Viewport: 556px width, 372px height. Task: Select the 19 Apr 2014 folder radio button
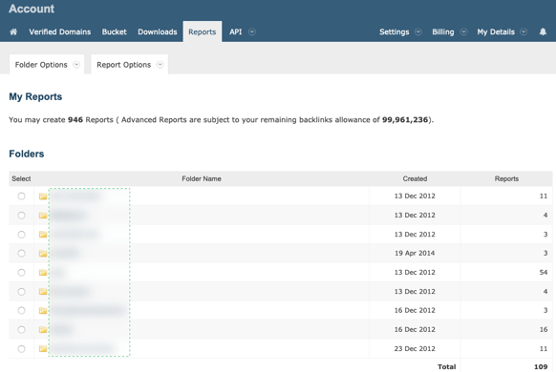coord(21,254)
